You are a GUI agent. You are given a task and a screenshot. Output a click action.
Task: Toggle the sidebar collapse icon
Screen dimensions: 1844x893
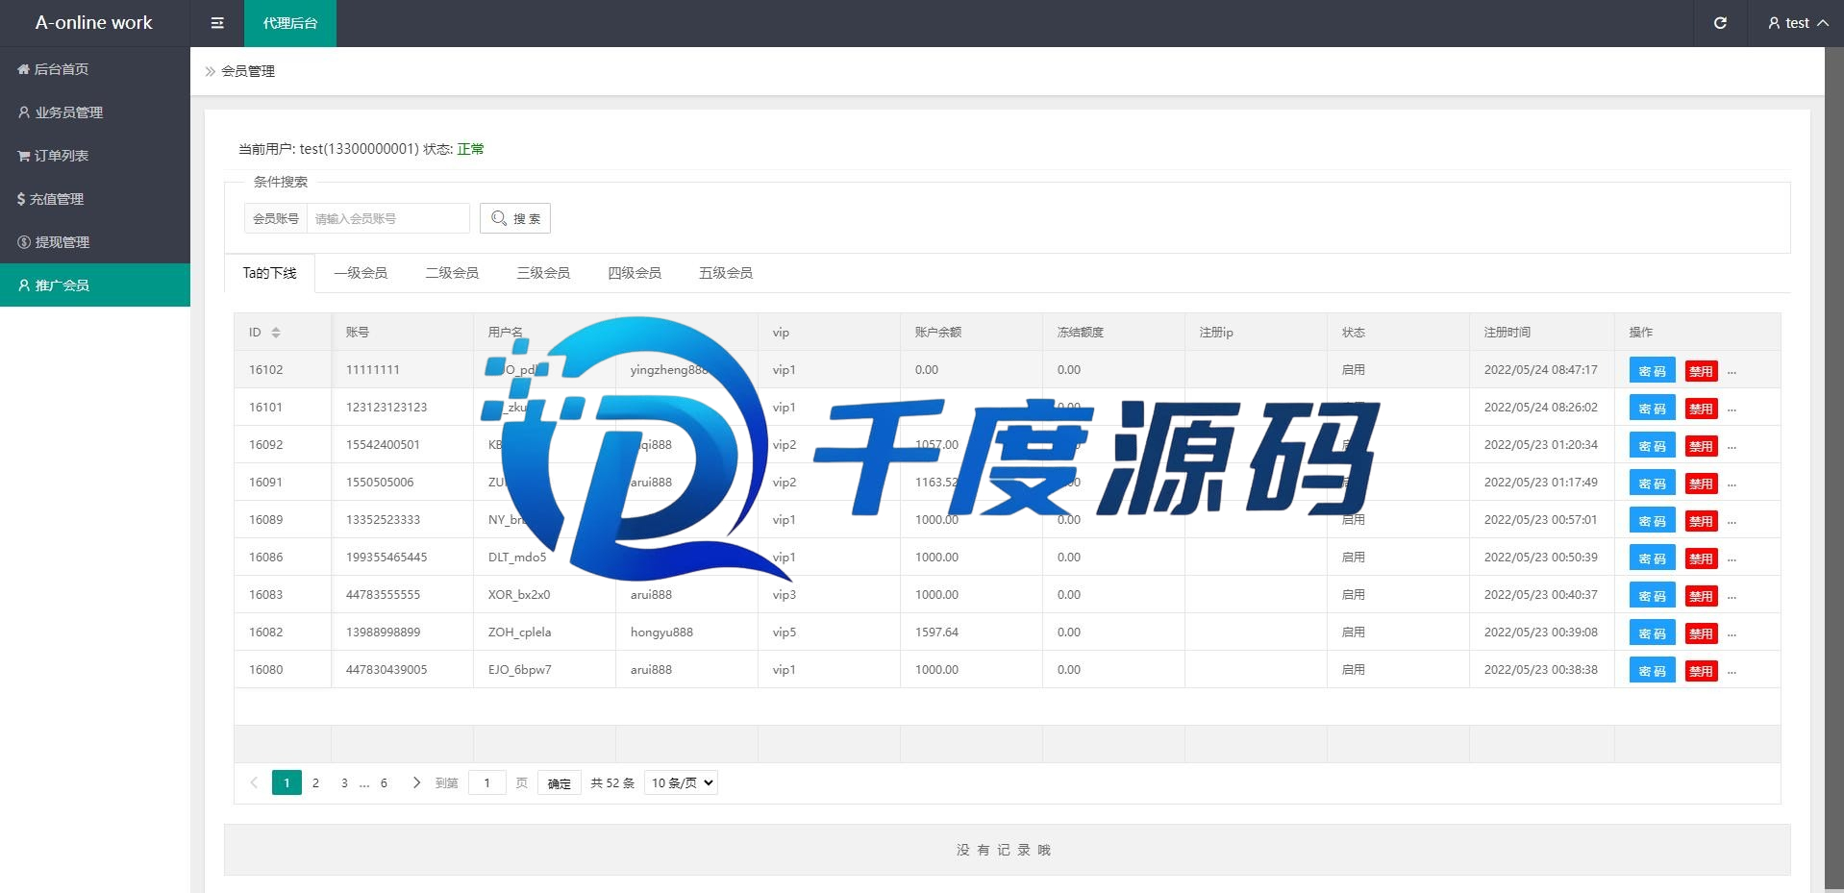(217, 23)
